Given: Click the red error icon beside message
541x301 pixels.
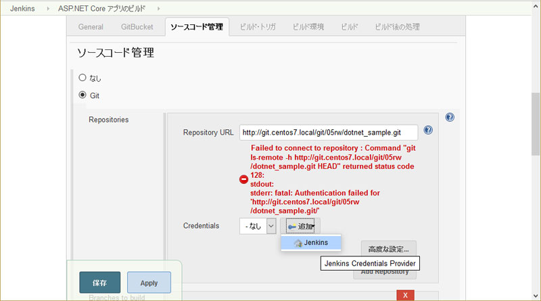Looking at the screenshot, I should click(243, 179).
